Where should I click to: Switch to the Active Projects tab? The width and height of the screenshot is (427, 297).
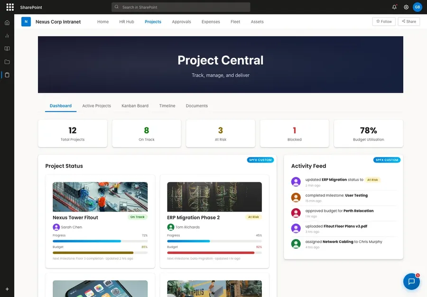click(x=97, y=106)
